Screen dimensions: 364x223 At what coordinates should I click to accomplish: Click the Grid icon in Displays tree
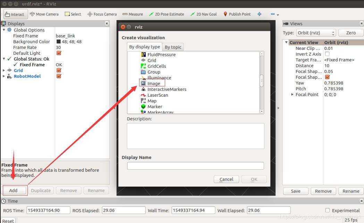[9, 70]
